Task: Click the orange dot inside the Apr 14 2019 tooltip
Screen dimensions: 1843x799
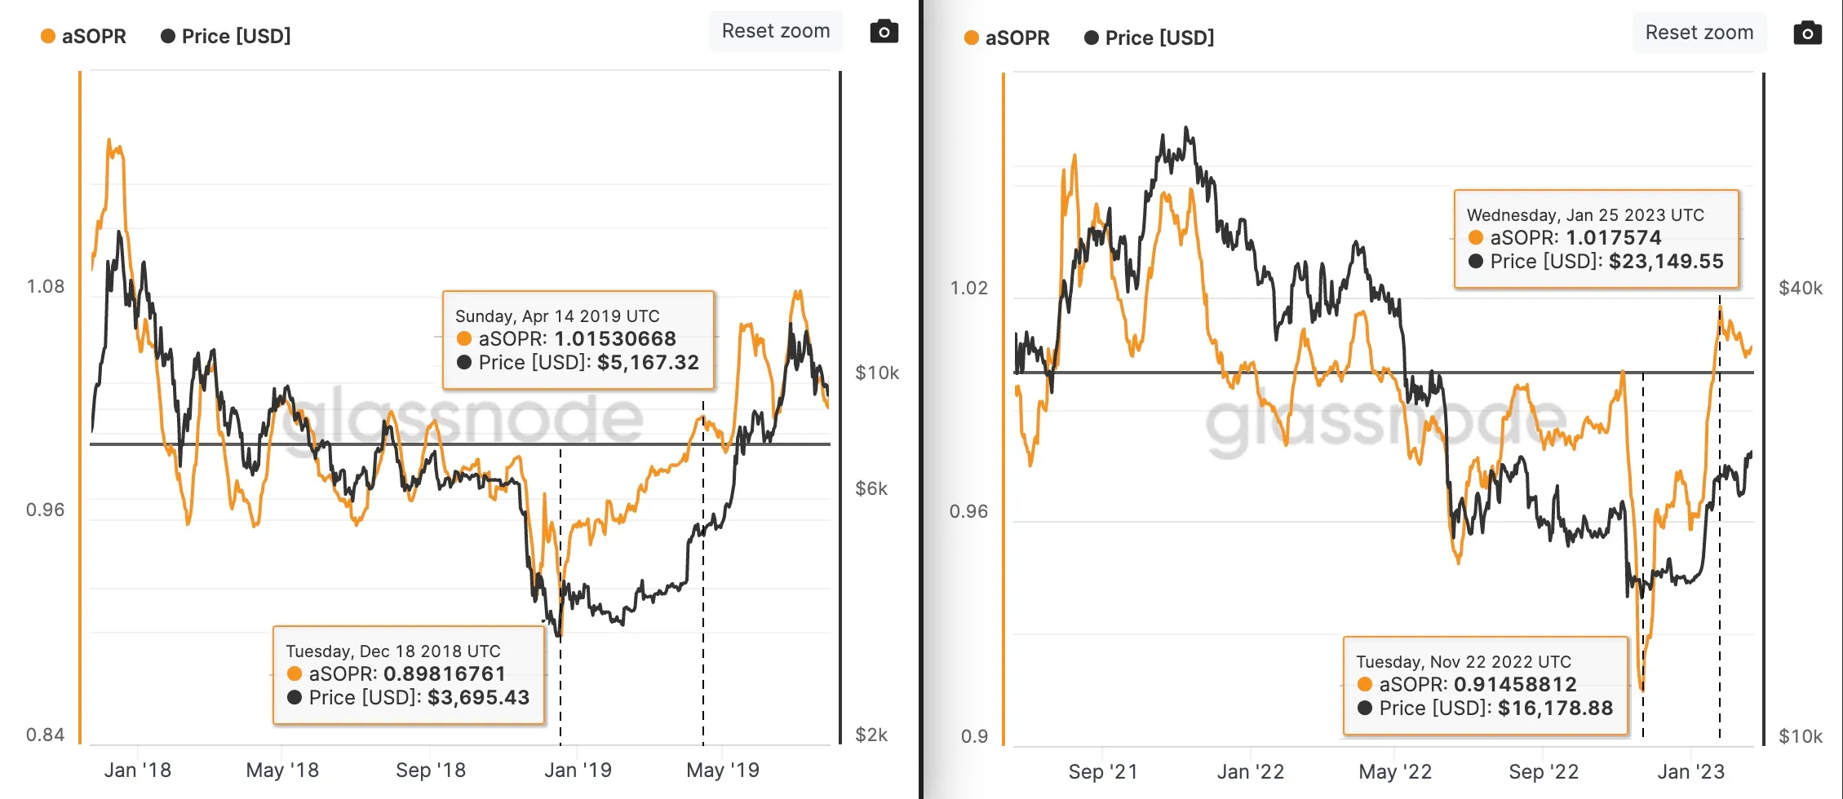Action: coord(463,338)
